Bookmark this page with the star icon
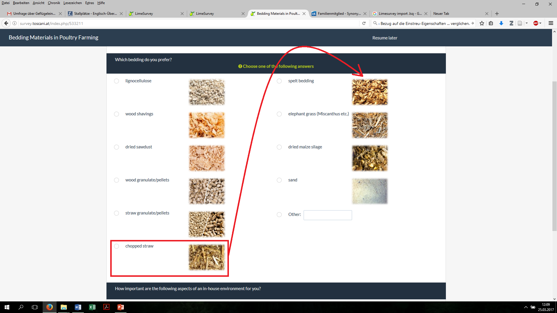 click(x=482, y=23)
